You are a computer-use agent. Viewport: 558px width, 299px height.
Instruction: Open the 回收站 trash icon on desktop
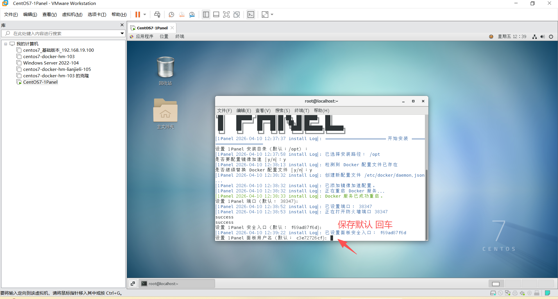tap(165, 71)
